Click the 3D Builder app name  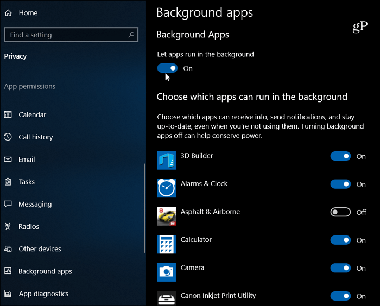(197, 156)
